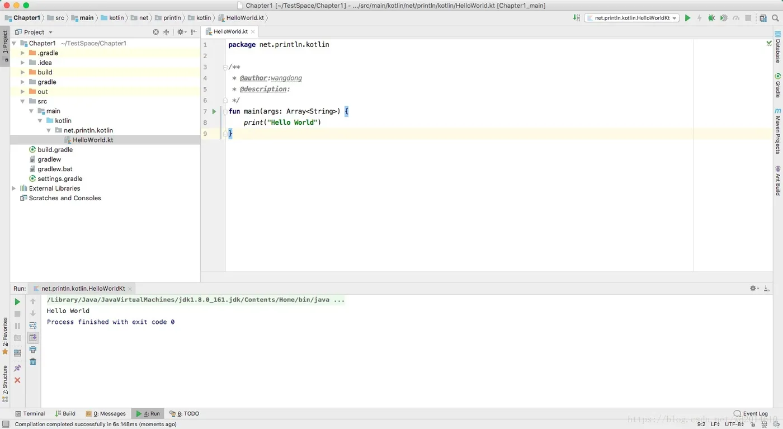Expand External Libraries node
783x429 pixels.
14,188
